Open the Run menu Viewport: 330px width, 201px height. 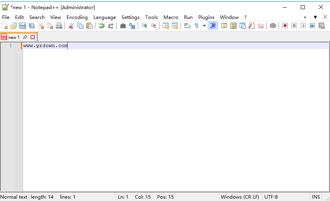tap(188, 17)
